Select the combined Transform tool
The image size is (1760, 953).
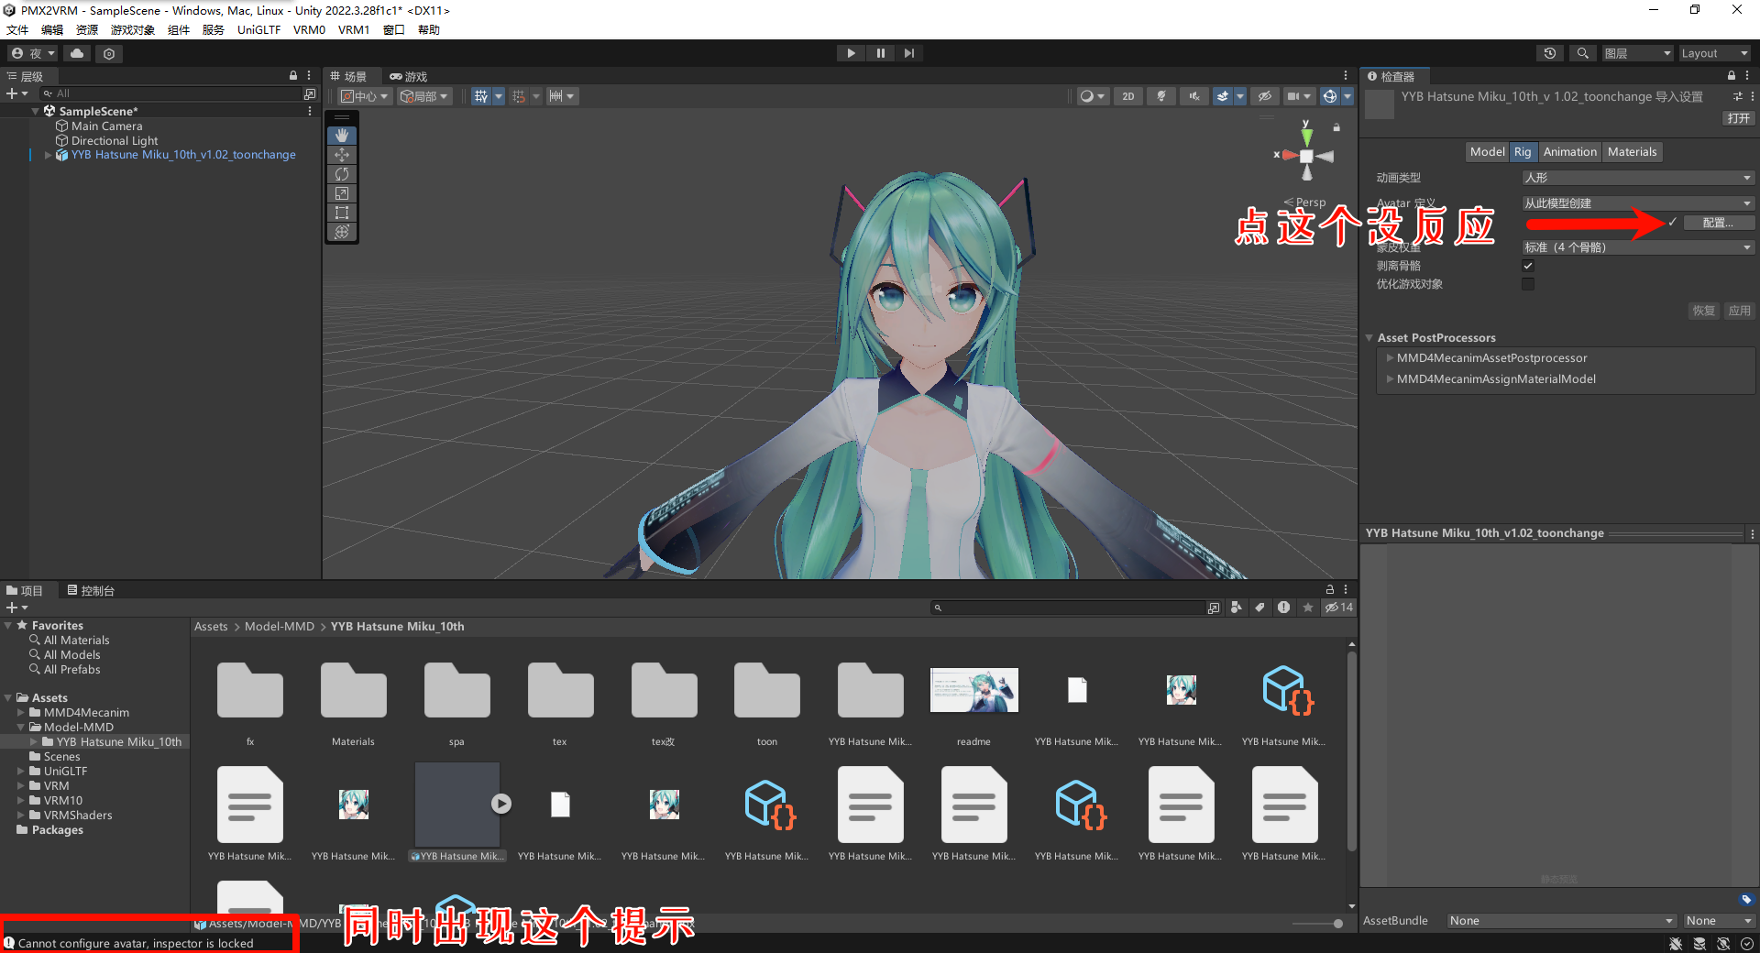[342, 232]
